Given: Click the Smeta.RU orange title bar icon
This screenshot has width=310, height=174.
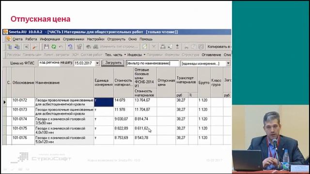Looking at the screenshot, I should [5, 32].
